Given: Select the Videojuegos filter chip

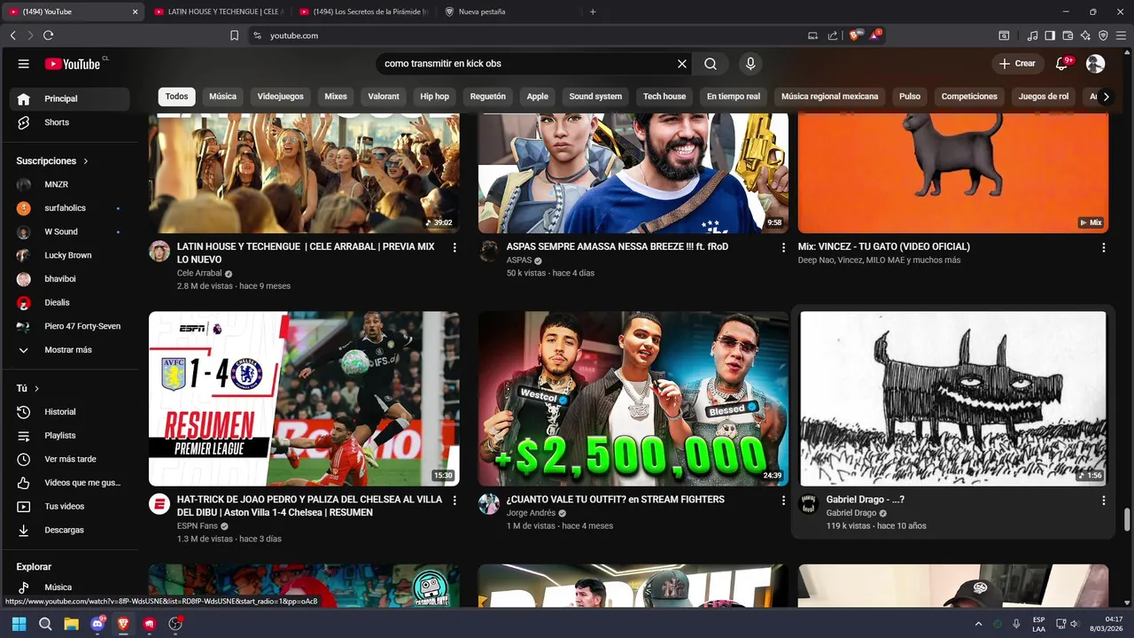Looking at the screenshot, I should click(x=281, y=97).
